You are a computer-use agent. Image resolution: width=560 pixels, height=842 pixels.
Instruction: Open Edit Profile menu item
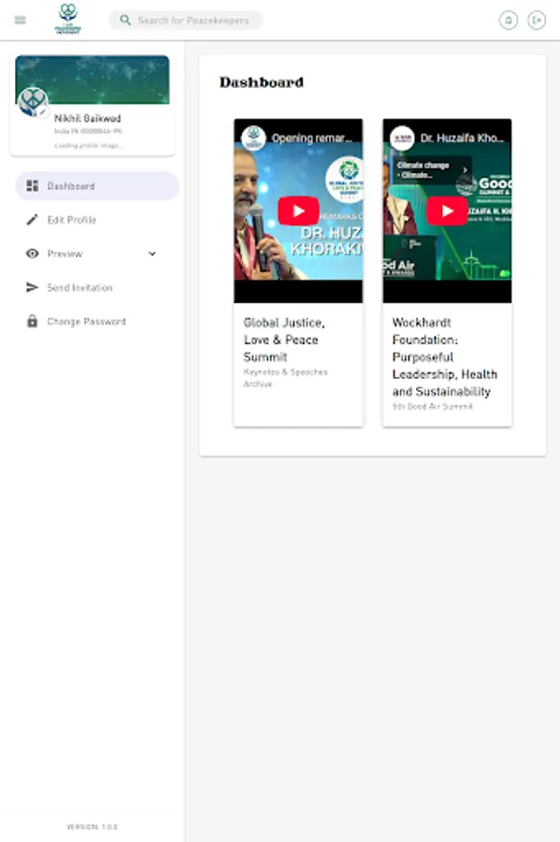(97, 220)
